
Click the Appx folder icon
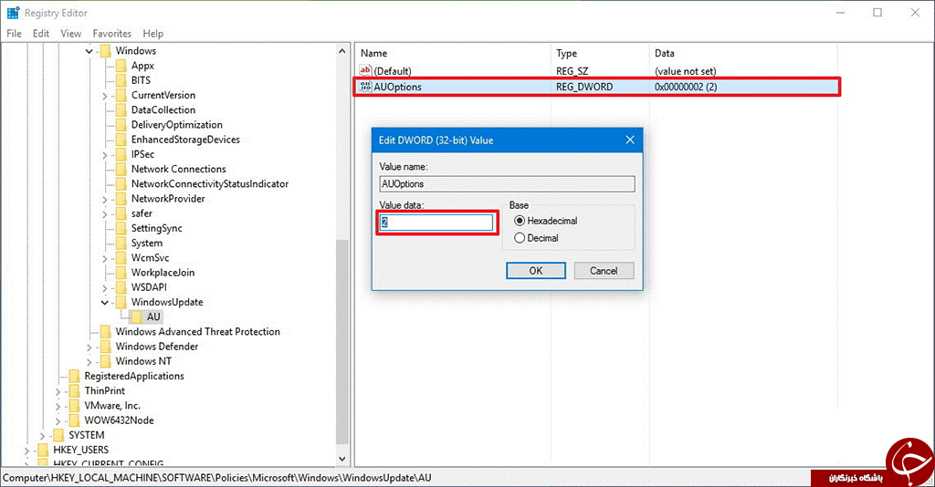[x=121, y=66]
